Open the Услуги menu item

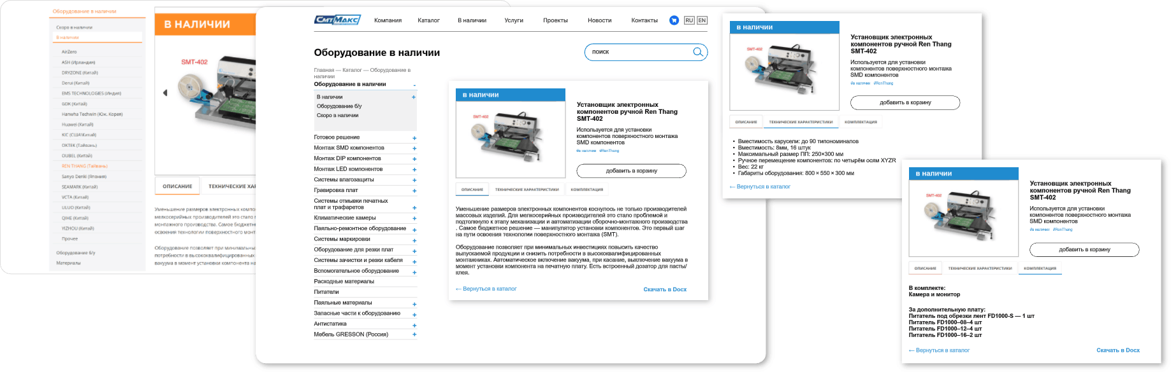pos(514,20)
